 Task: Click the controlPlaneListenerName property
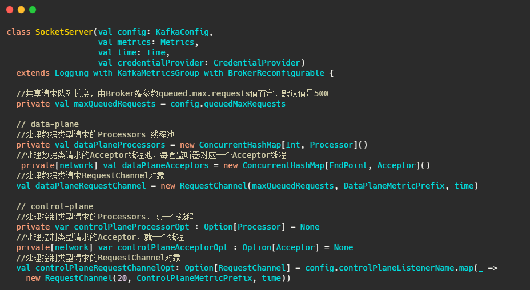click(x=397, y=268)
